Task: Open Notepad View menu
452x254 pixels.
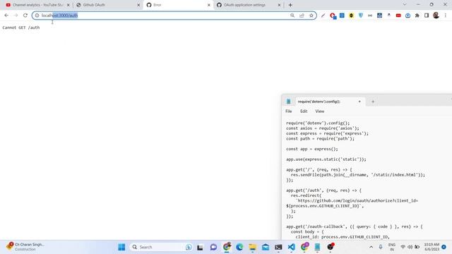Action: click(320, 111)
